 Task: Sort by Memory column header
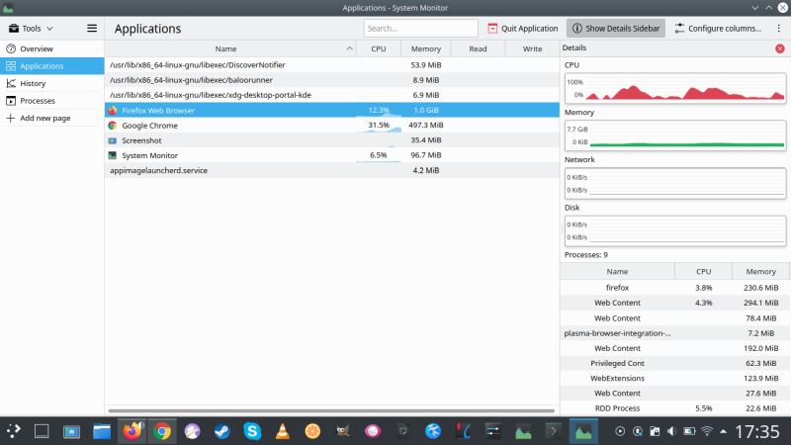point(425,48)
